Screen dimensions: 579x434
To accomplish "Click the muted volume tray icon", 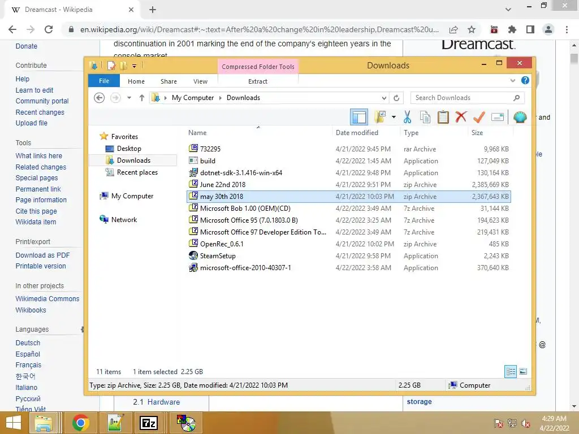I will pyautogui.click(x=525, y=423).
